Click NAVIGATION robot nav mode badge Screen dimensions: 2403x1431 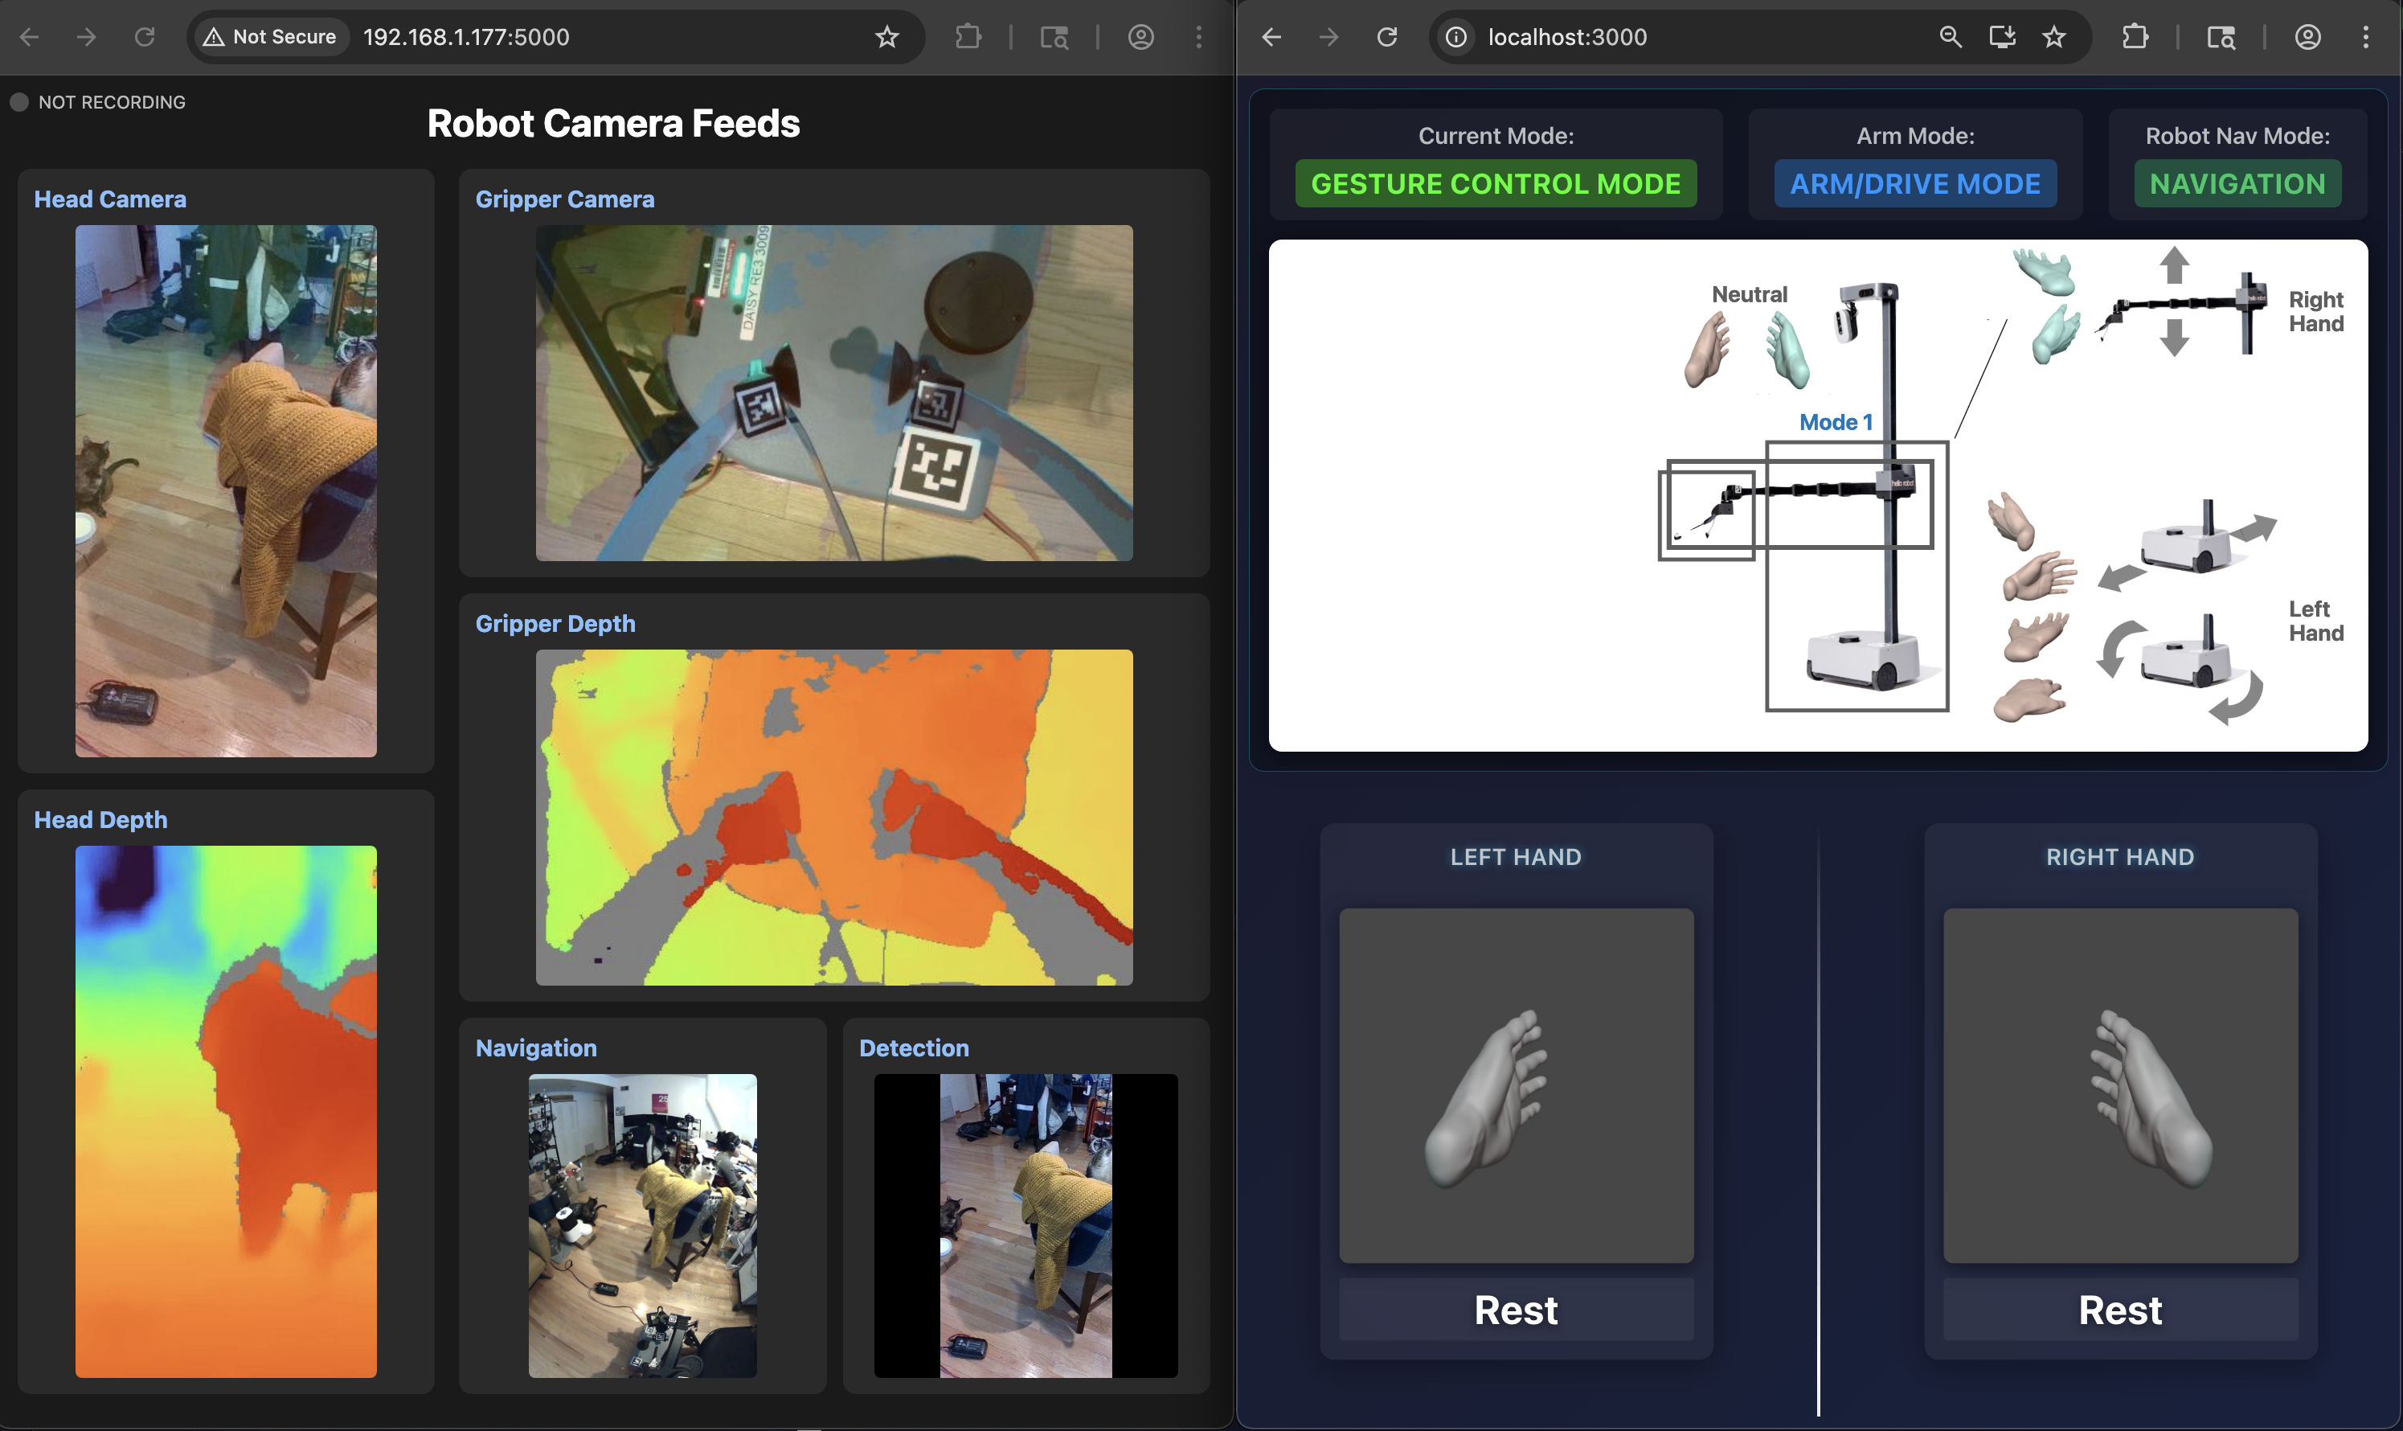point(2237,183)
